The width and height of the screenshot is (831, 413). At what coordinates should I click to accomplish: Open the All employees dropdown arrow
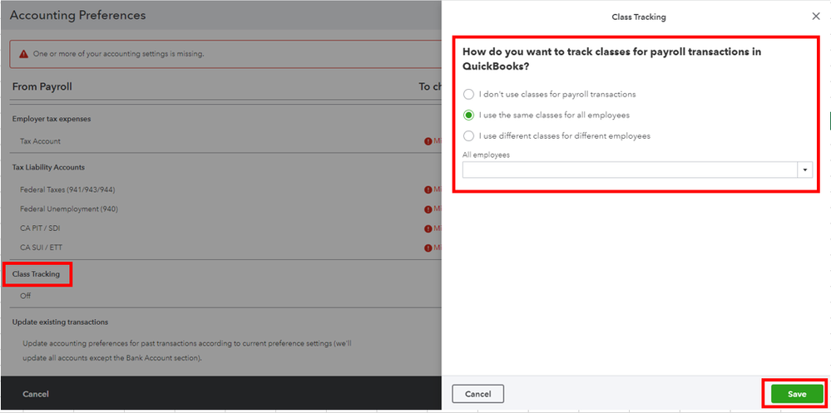tap(805, 170)
